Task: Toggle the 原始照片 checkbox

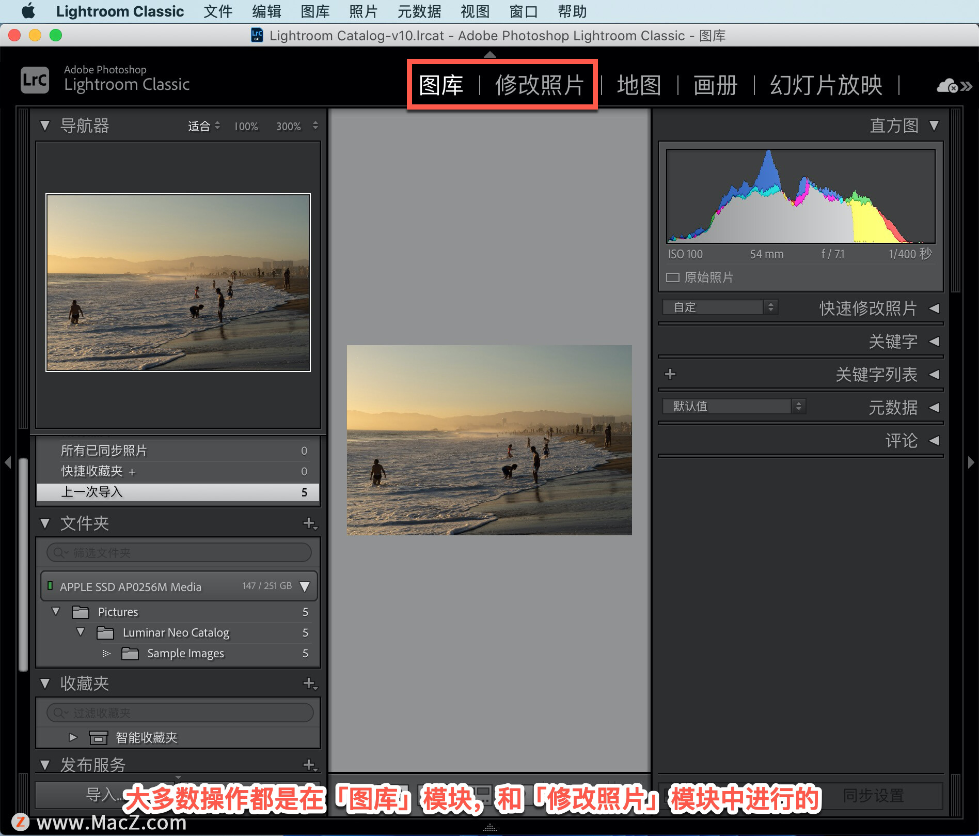Action: coord(673,277)
